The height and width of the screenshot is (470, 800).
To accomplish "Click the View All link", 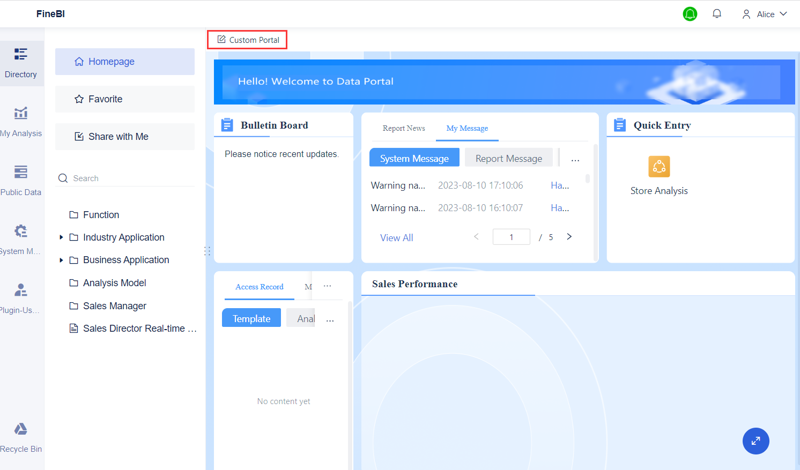I will pyautogui.click(x=397, y=238).
